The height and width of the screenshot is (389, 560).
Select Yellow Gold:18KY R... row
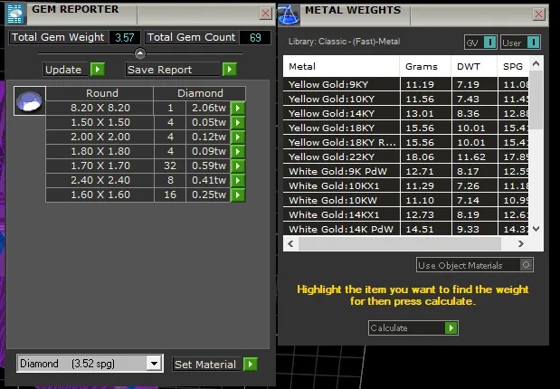click(x=405, y=142)
